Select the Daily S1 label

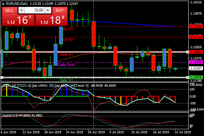click(66, 80)
